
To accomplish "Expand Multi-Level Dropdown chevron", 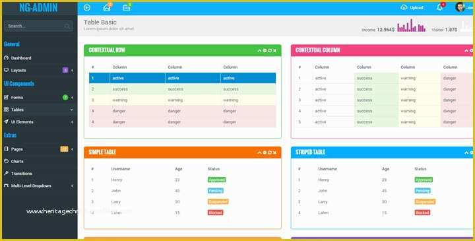I will (x=72, y=186).
